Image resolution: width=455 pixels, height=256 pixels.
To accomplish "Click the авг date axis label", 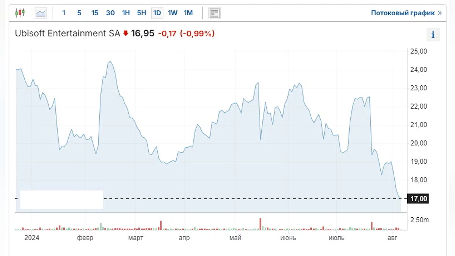I will coord(392,238).
